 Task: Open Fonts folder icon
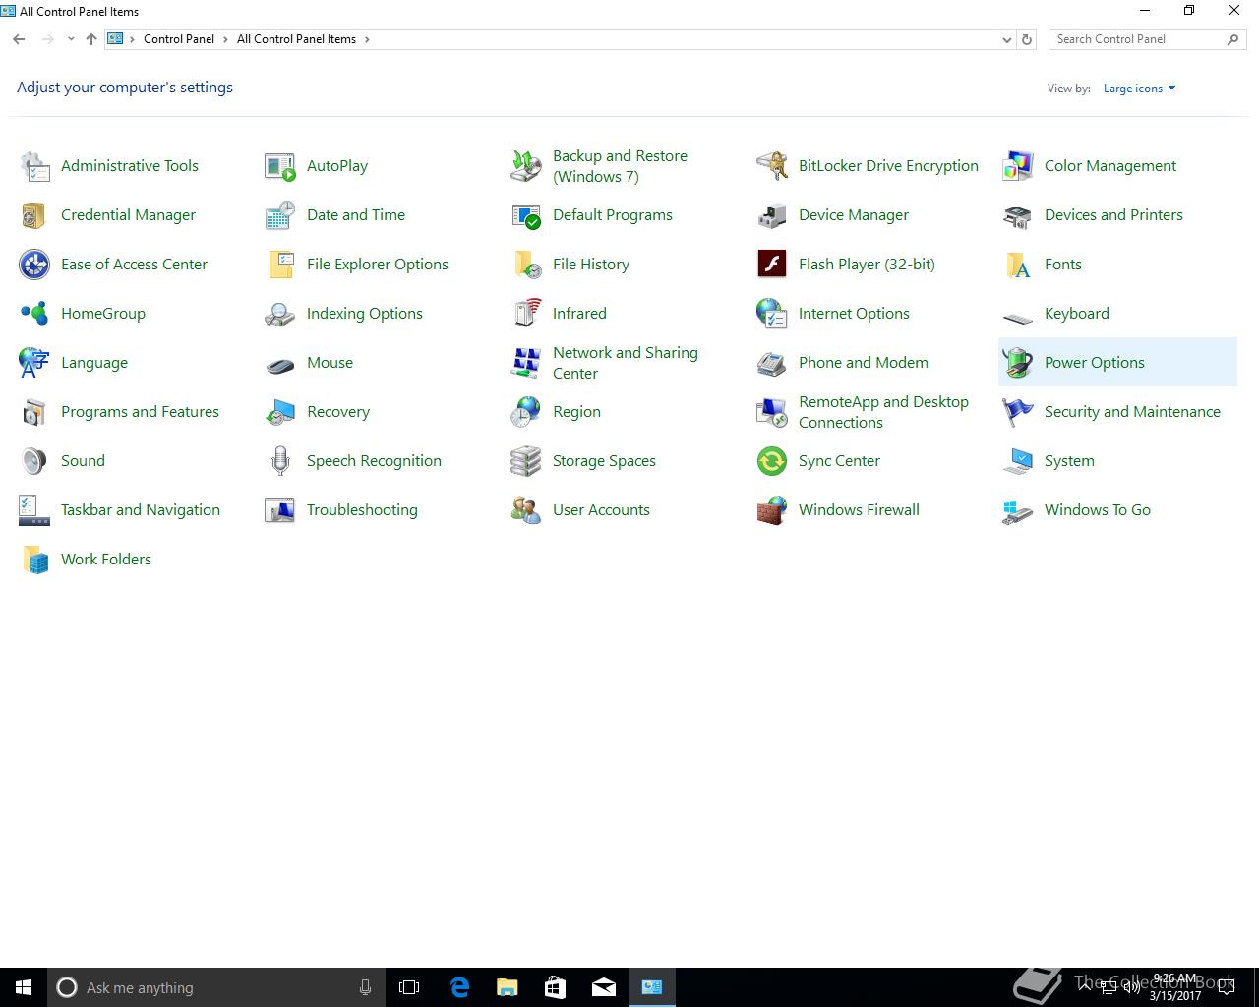point(1018,265)
